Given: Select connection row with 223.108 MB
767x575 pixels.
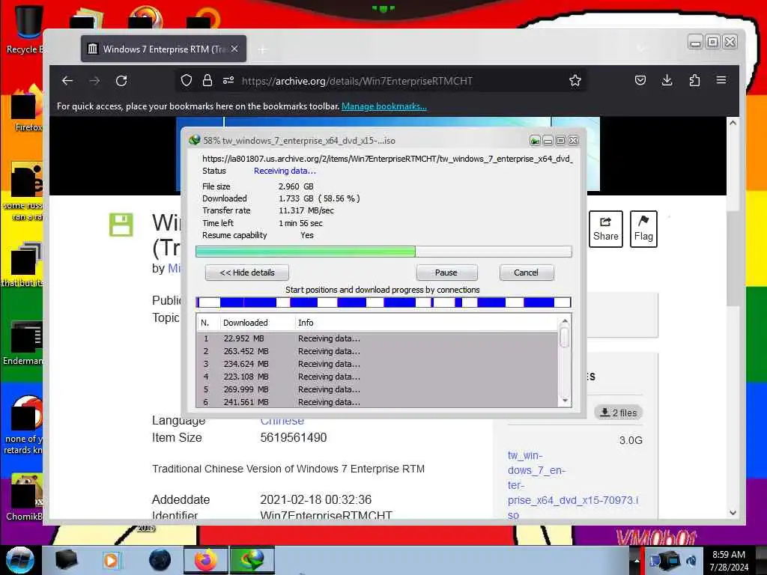Looking at the screenshot, I should click(x=378, y=377).
